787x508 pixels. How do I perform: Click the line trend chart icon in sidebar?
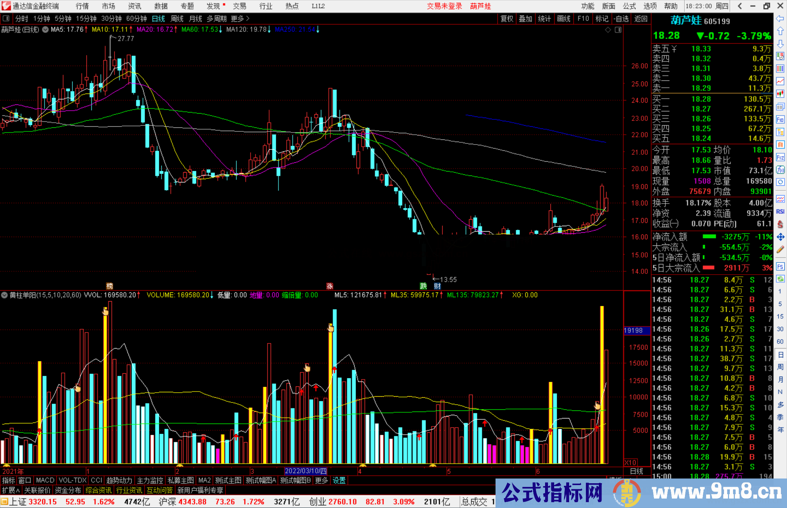[x=780, y=81]
